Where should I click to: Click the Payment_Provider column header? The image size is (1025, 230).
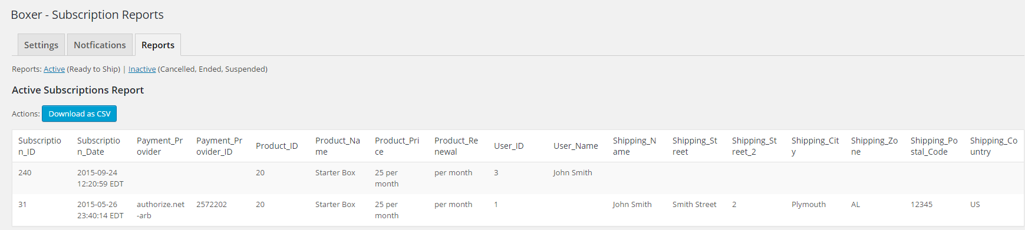160,146
